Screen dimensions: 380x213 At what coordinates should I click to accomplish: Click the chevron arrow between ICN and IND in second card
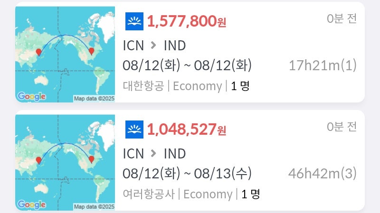click(x=153, y=153)
